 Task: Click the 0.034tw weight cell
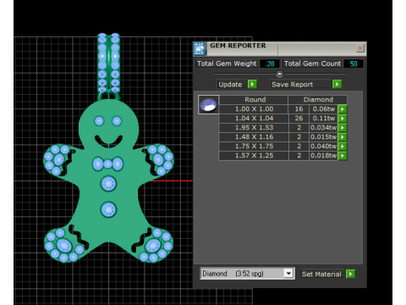[324, 128]
